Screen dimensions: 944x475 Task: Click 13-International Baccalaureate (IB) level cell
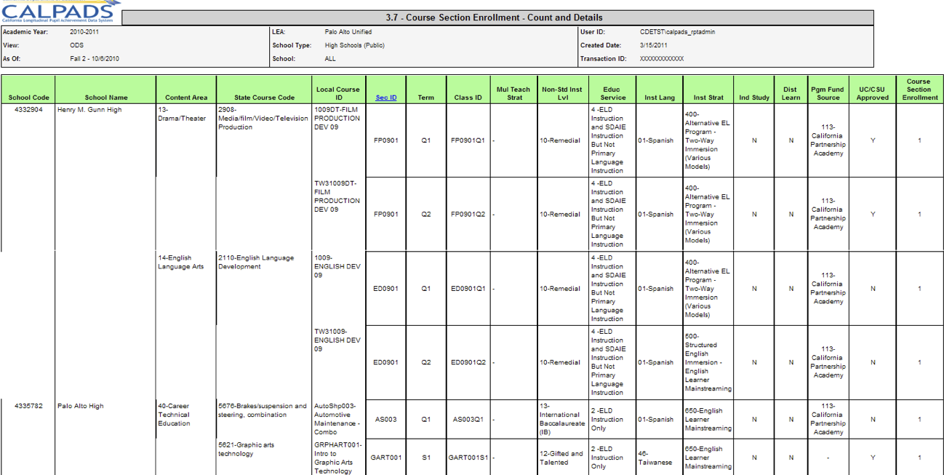click(562, 419)
